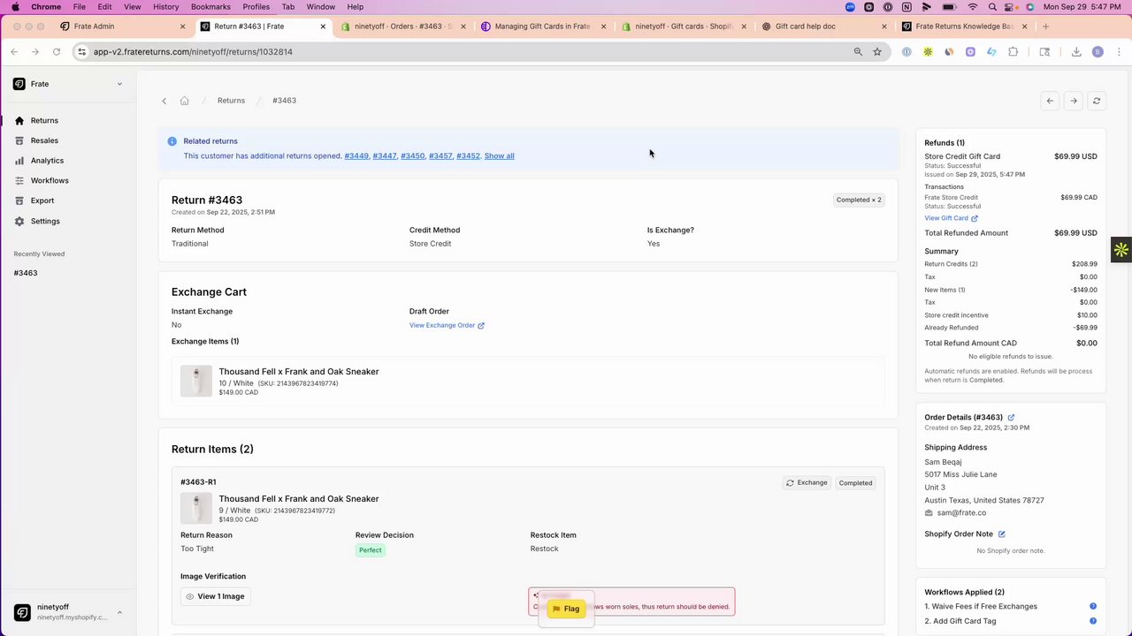Click Returns in the breadcrumb
The image size is (1132, 636).
pyautogui.click(x=231, y=101)
